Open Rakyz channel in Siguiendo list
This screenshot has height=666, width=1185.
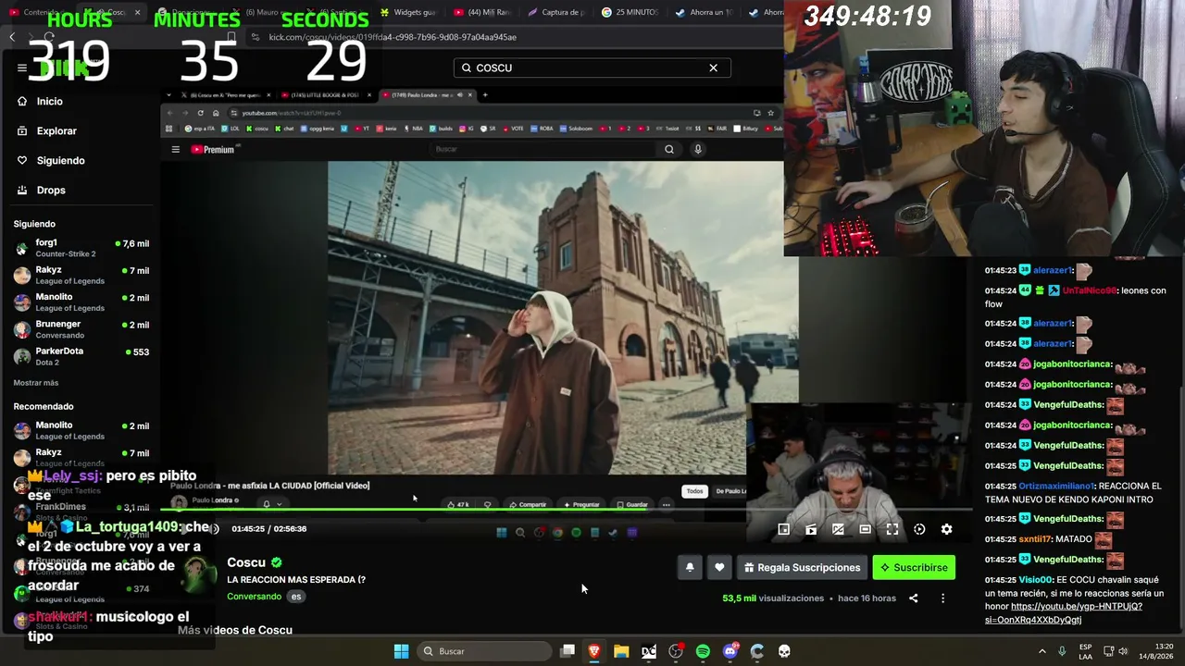pos(81,275)
